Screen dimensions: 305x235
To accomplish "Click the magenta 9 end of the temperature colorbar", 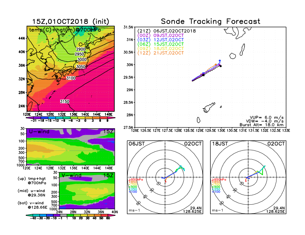I will pos(111,118).
